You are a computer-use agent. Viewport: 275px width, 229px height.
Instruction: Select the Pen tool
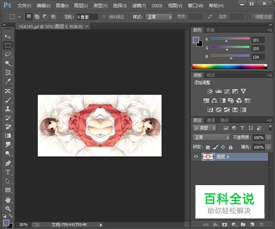point(8,163)
